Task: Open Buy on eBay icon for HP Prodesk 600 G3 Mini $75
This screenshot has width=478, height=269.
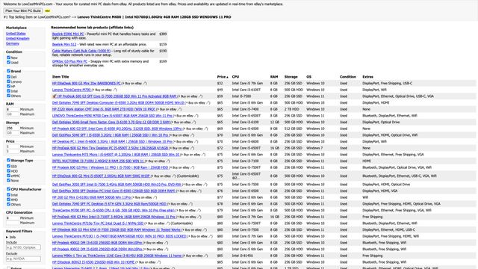Action: click(x=192, y=167)
